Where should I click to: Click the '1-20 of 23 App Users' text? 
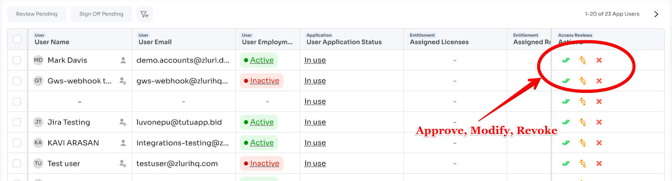point(612,14)
